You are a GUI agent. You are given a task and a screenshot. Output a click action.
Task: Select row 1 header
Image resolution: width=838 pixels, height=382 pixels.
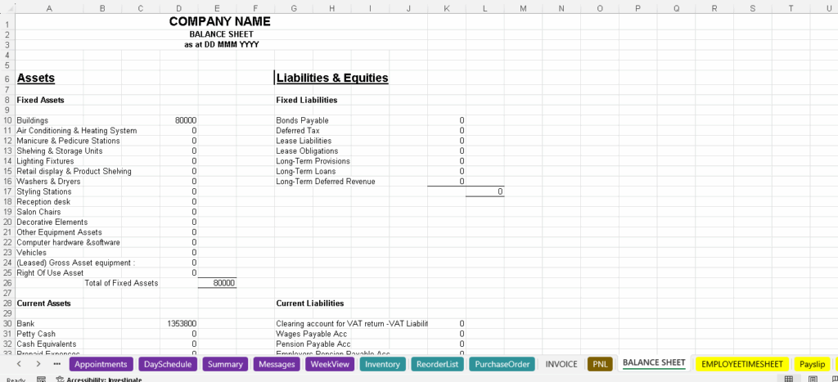point(7,24)
